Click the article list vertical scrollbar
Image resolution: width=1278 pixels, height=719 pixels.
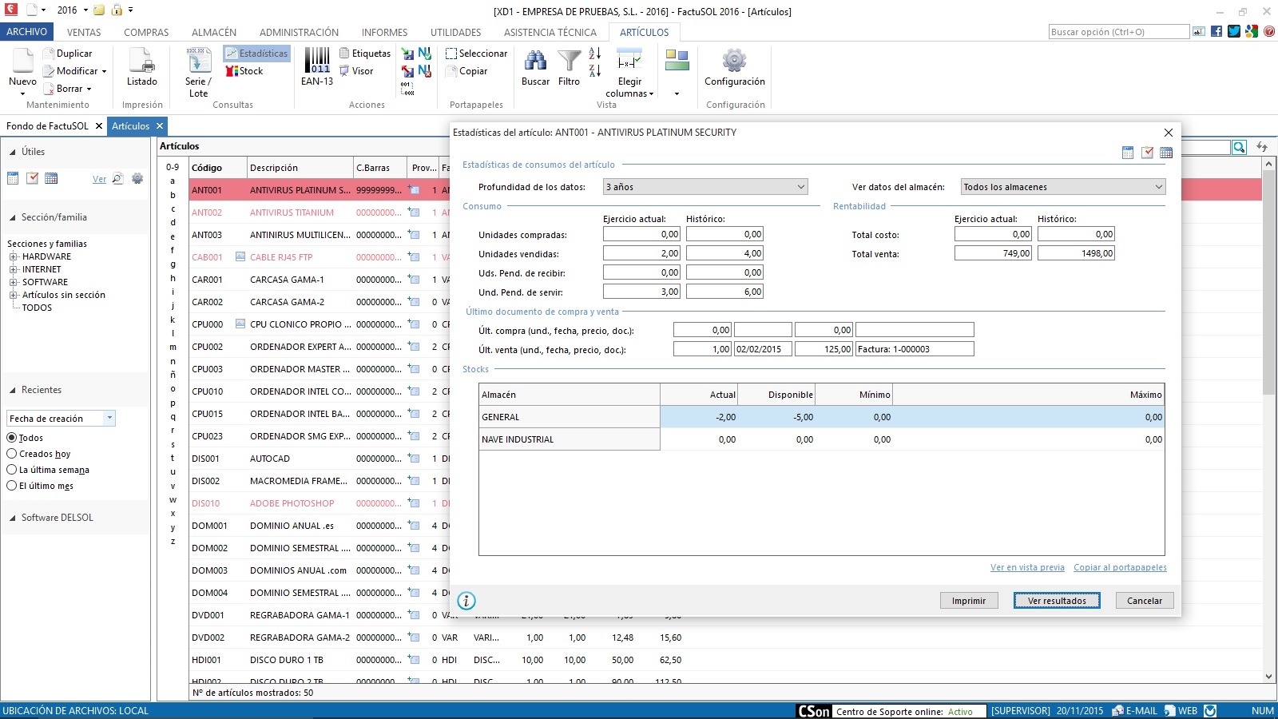[x=1268, y=419]
